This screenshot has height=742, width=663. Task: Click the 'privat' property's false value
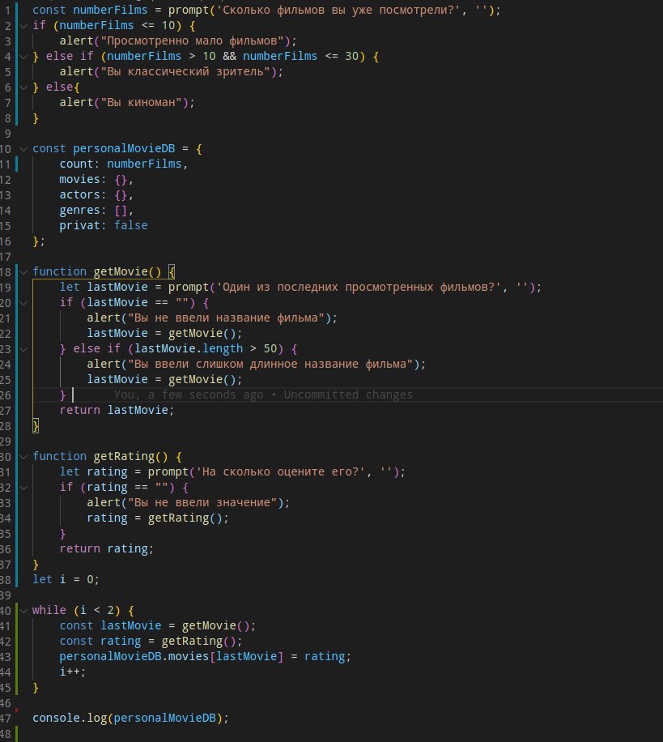pyautogui.click(x=131, y=225)
